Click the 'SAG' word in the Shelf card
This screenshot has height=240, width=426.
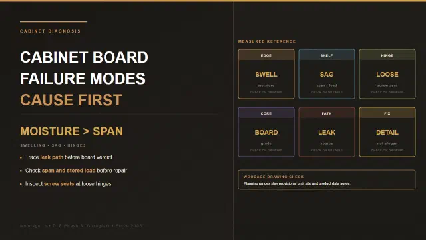point(327,74)
